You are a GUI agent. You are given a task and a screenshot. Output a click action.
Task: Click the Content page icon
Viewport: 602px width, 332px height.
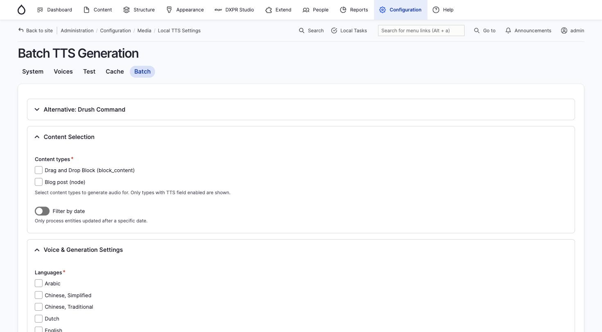pos(86,10)
